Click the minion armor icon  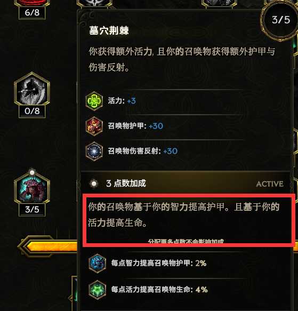94,126
